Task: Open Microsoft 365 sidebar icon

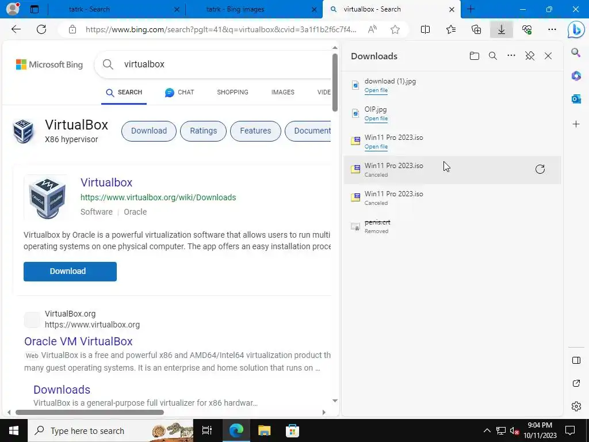Action: [x=576, y=76]
